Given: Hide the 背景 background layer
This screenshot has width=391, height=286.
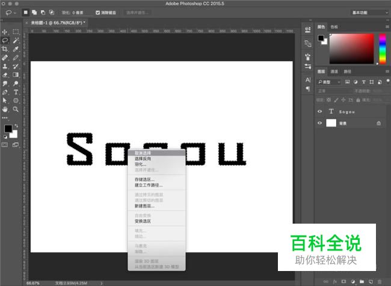Looking at the screenshot, I should point(319,123).
